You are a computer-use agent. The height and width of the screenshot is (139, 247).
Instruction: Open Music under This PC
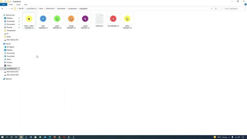click(x=9, y=59)
